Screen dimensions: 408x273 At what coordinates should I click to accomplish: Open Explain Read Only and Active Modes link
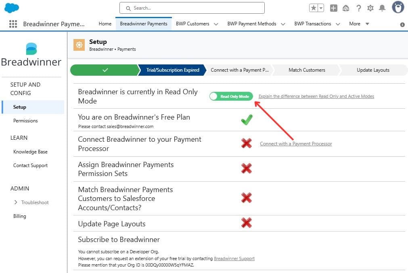pos(316,97)
